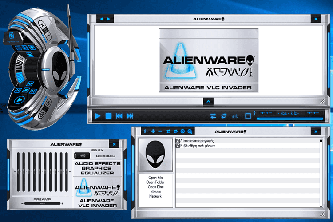The width and height of the screenshot is (333, 222).
Task: Skip to the previous track in control bar
Action: click(119, 116)
